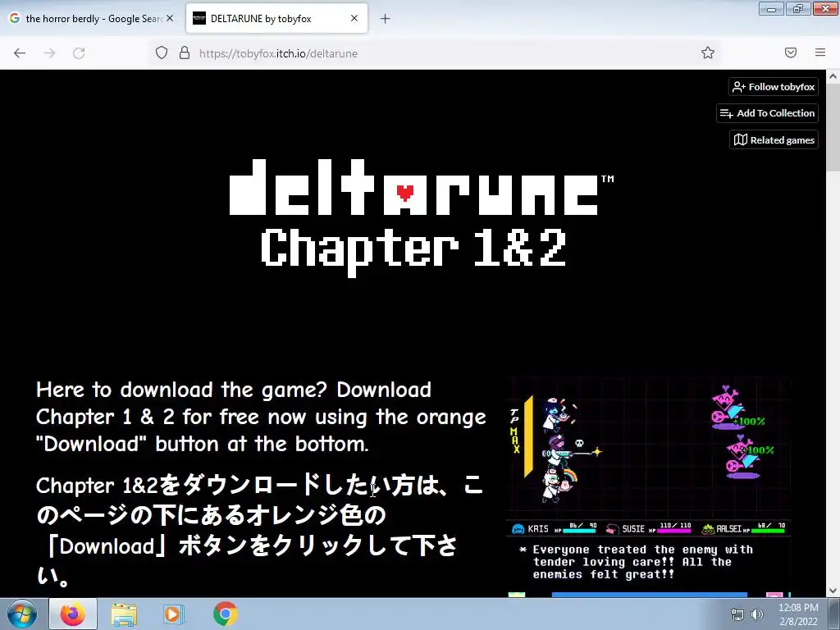Minimize the Firefox window
Screen dimensions: 840x630
click(x=771, y=8)
